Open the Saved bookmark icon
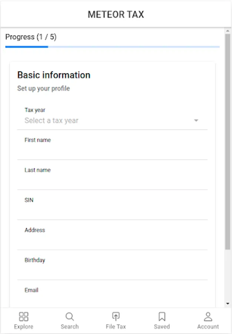The height and width of the screenshot is (334, 232). coord(162,317)
